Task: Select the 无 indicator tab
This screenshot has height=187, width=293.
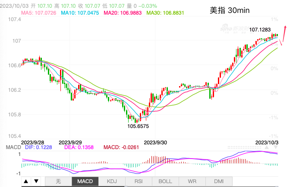Action: (59, 181)
